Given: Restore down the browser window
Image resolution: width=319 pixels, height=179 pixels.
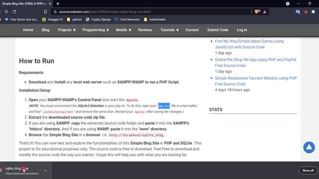Looking at the screenshot, I should tap(310, 3).
